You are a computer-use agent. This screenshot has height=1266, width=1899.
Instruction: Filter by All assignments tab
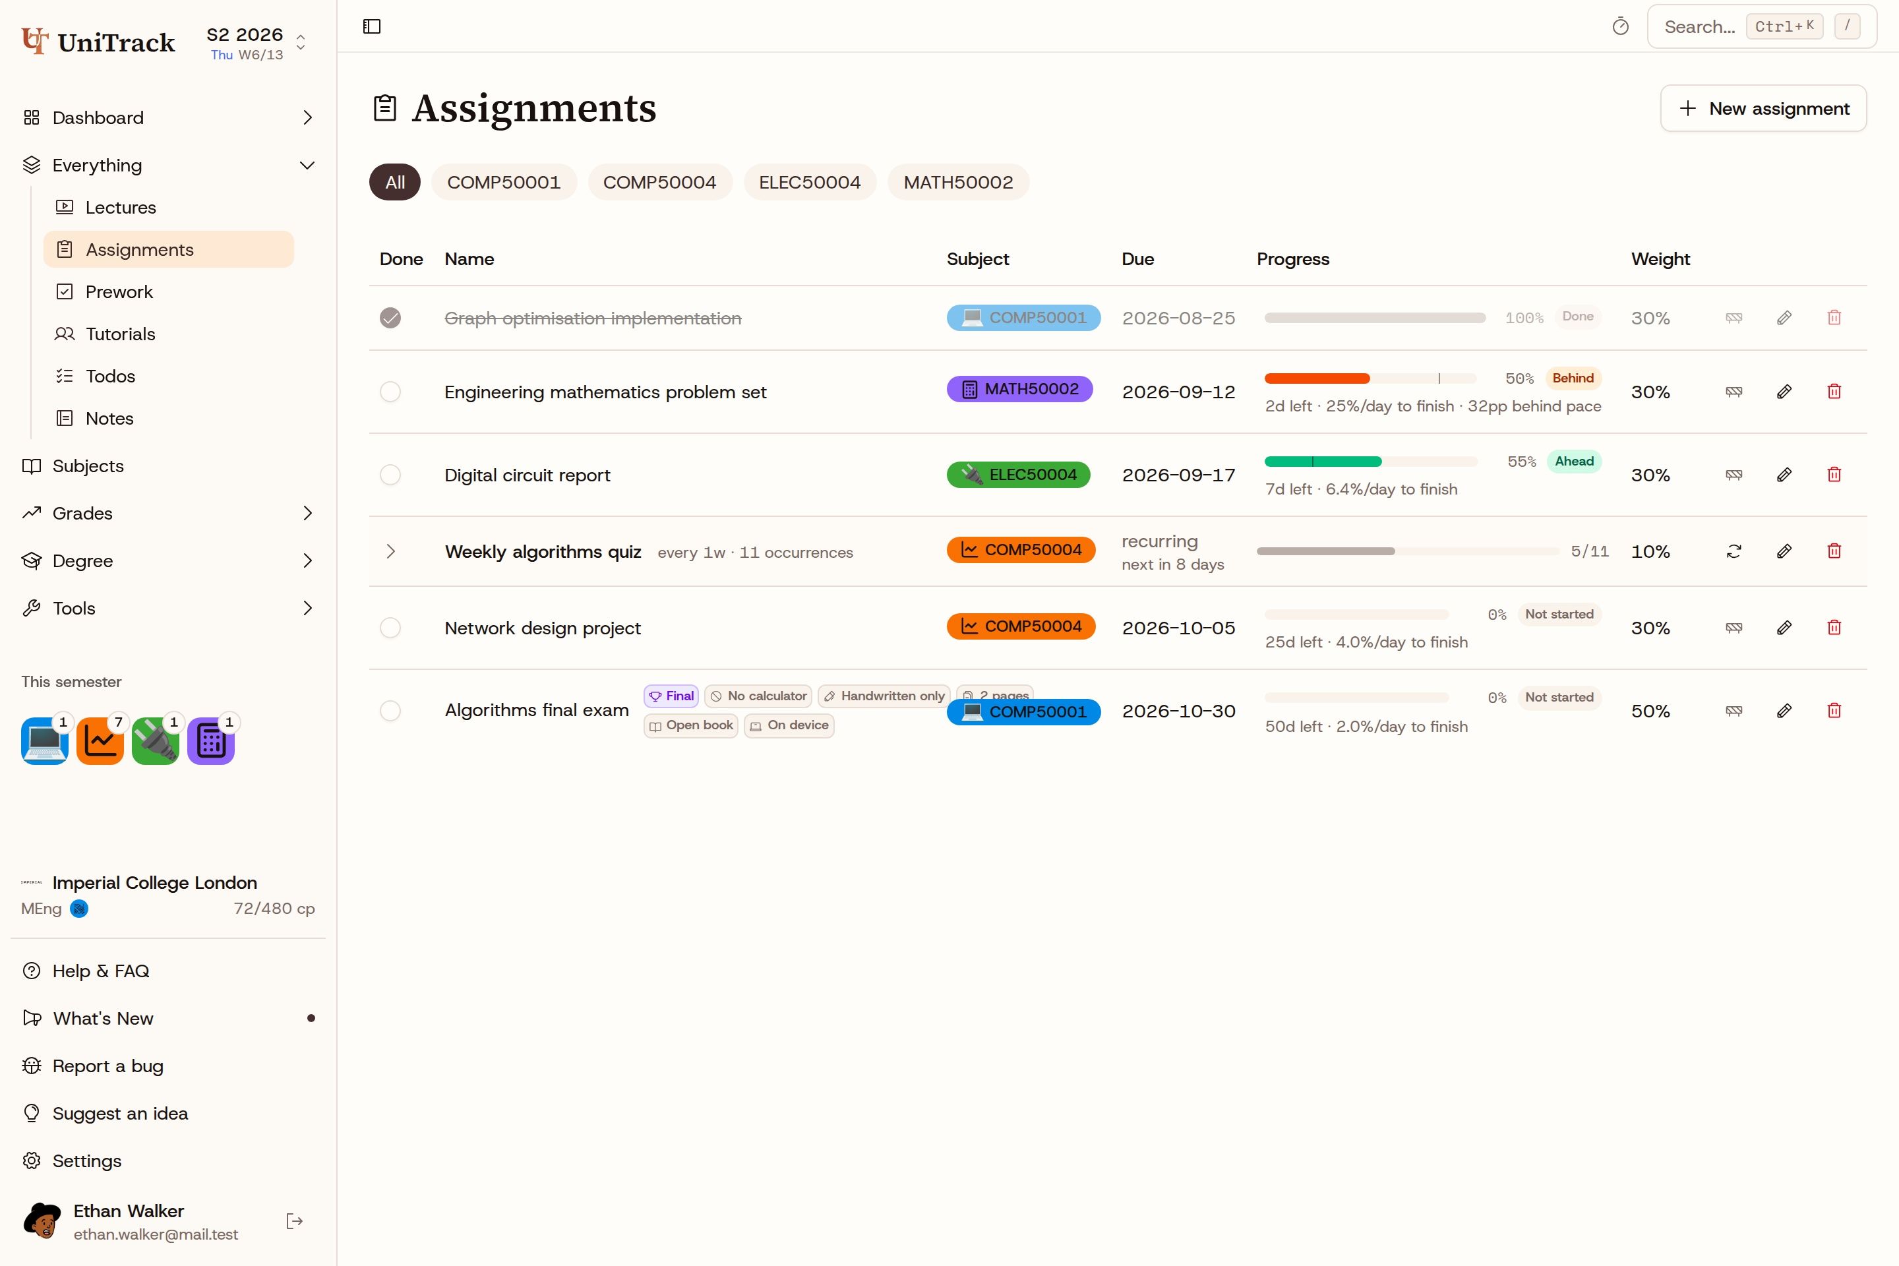click(395, 183)
